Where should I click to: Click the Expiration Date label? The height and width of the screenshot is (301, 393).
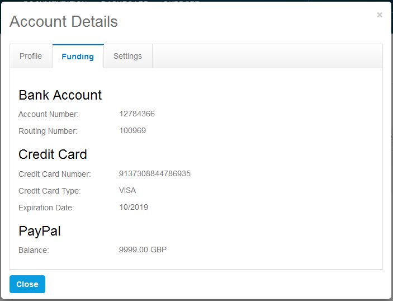46,208
